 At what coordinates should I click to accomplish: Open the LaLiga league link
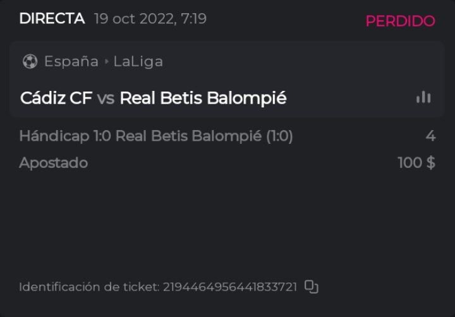click(x=138, y=61)
